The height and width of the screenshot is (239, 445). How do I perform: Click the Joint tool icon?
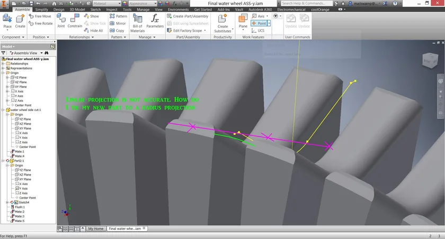(x=61, y=21)
